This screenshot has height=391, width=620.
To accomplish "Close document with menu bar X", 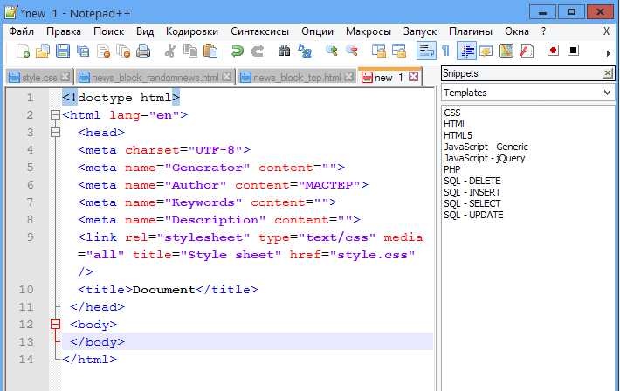I will tap(606, 31).
